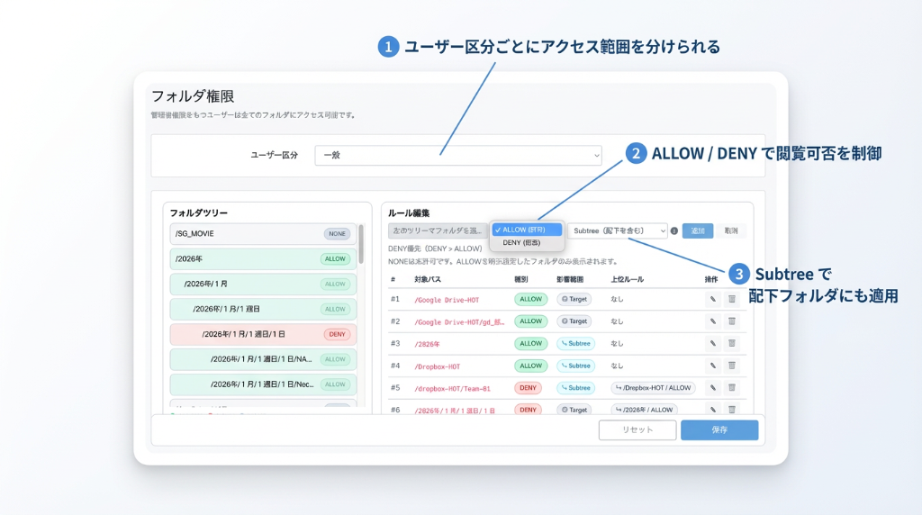Click the Target scope badge in rule #2

[x=574, y=321]
